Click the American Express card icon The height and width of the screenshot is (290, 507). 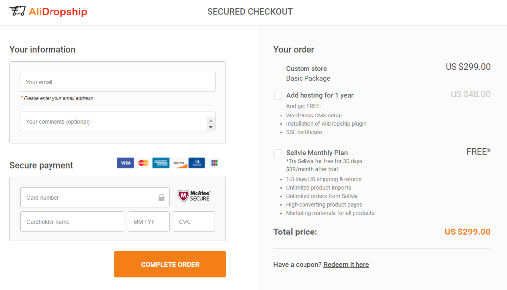tap(161, 163)
